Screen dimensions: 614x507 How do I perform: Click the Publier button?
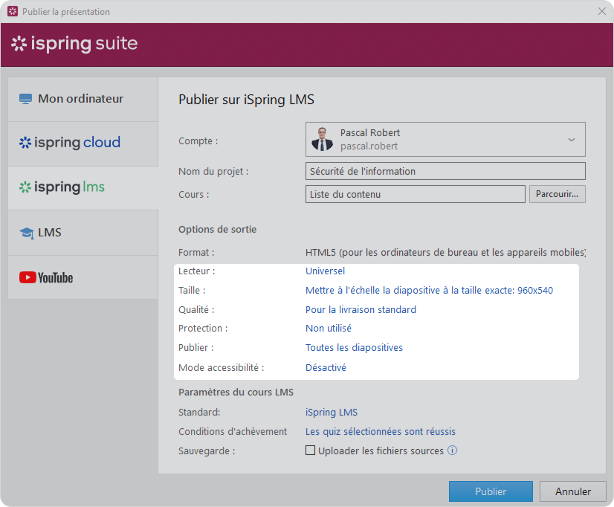(x=491, y=491)
